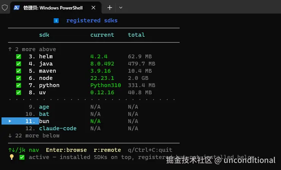Click the '↑↓/jk nav' hint
281x170 pixels.
click(24, 150)
